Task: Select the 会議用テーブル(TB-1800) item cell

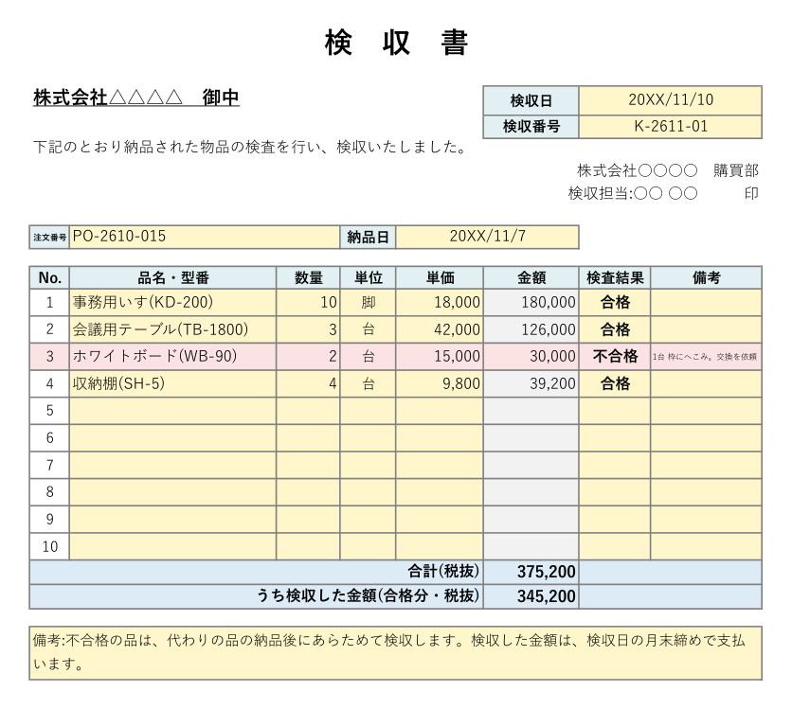Action: click(172, 329)
